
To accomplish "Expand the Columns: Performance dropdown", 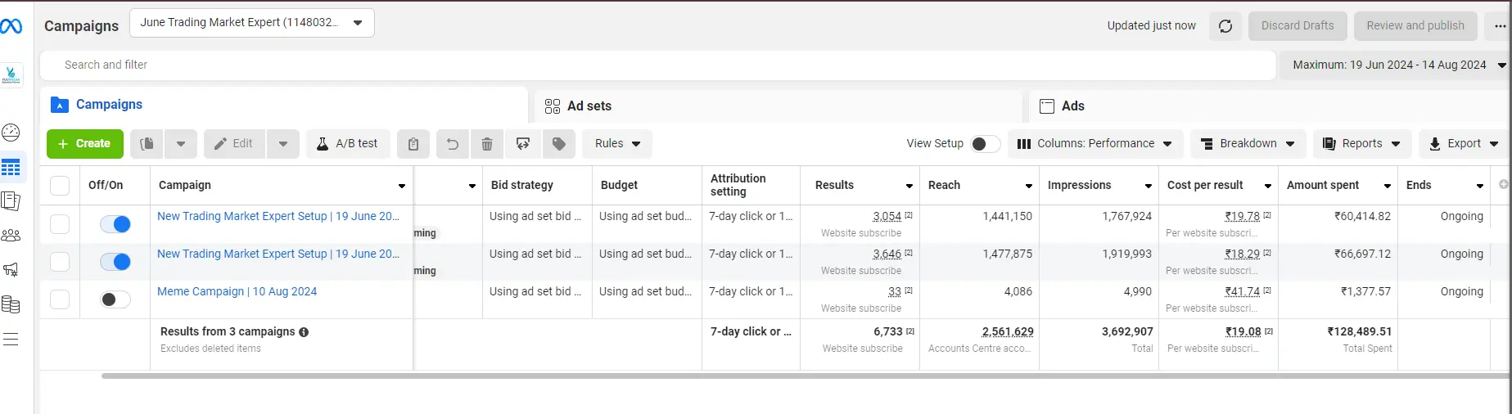I will click(x=1095, y=144).
